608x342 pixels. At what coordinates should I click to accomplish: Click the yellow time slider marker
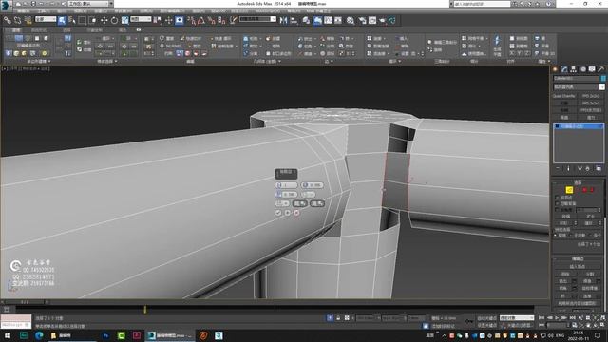click(x=145, y=309)
